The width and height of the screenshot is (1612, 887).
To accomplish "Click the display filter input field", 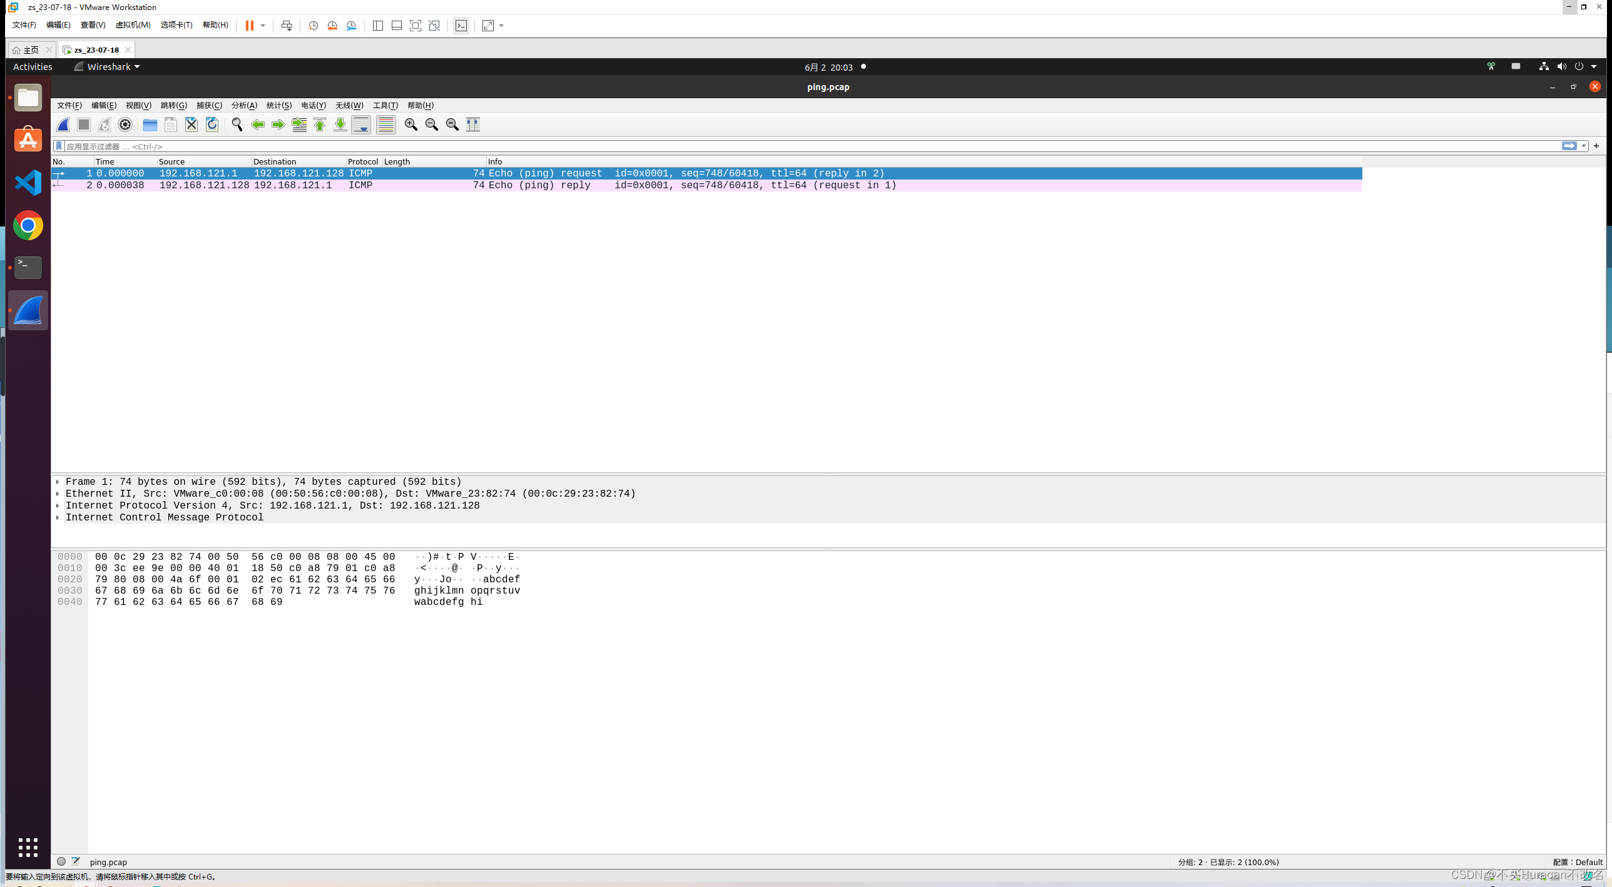I will click(751, 146).
